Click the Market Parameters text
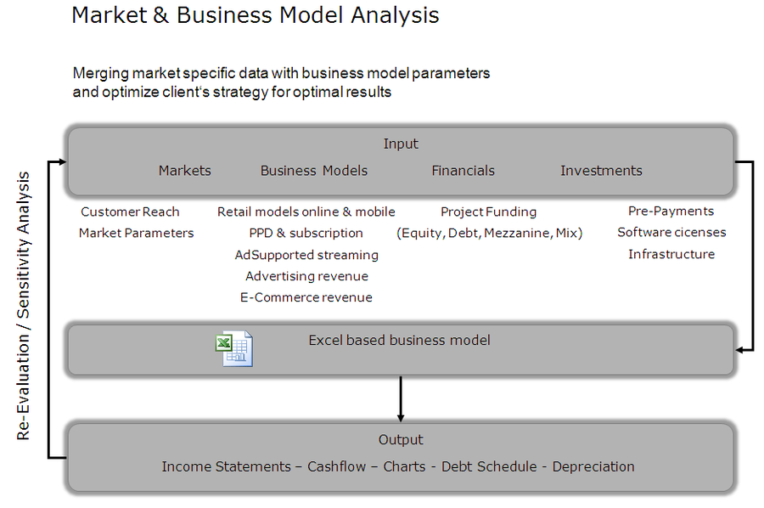Screen dimensions: 764x508 point(136,233)
